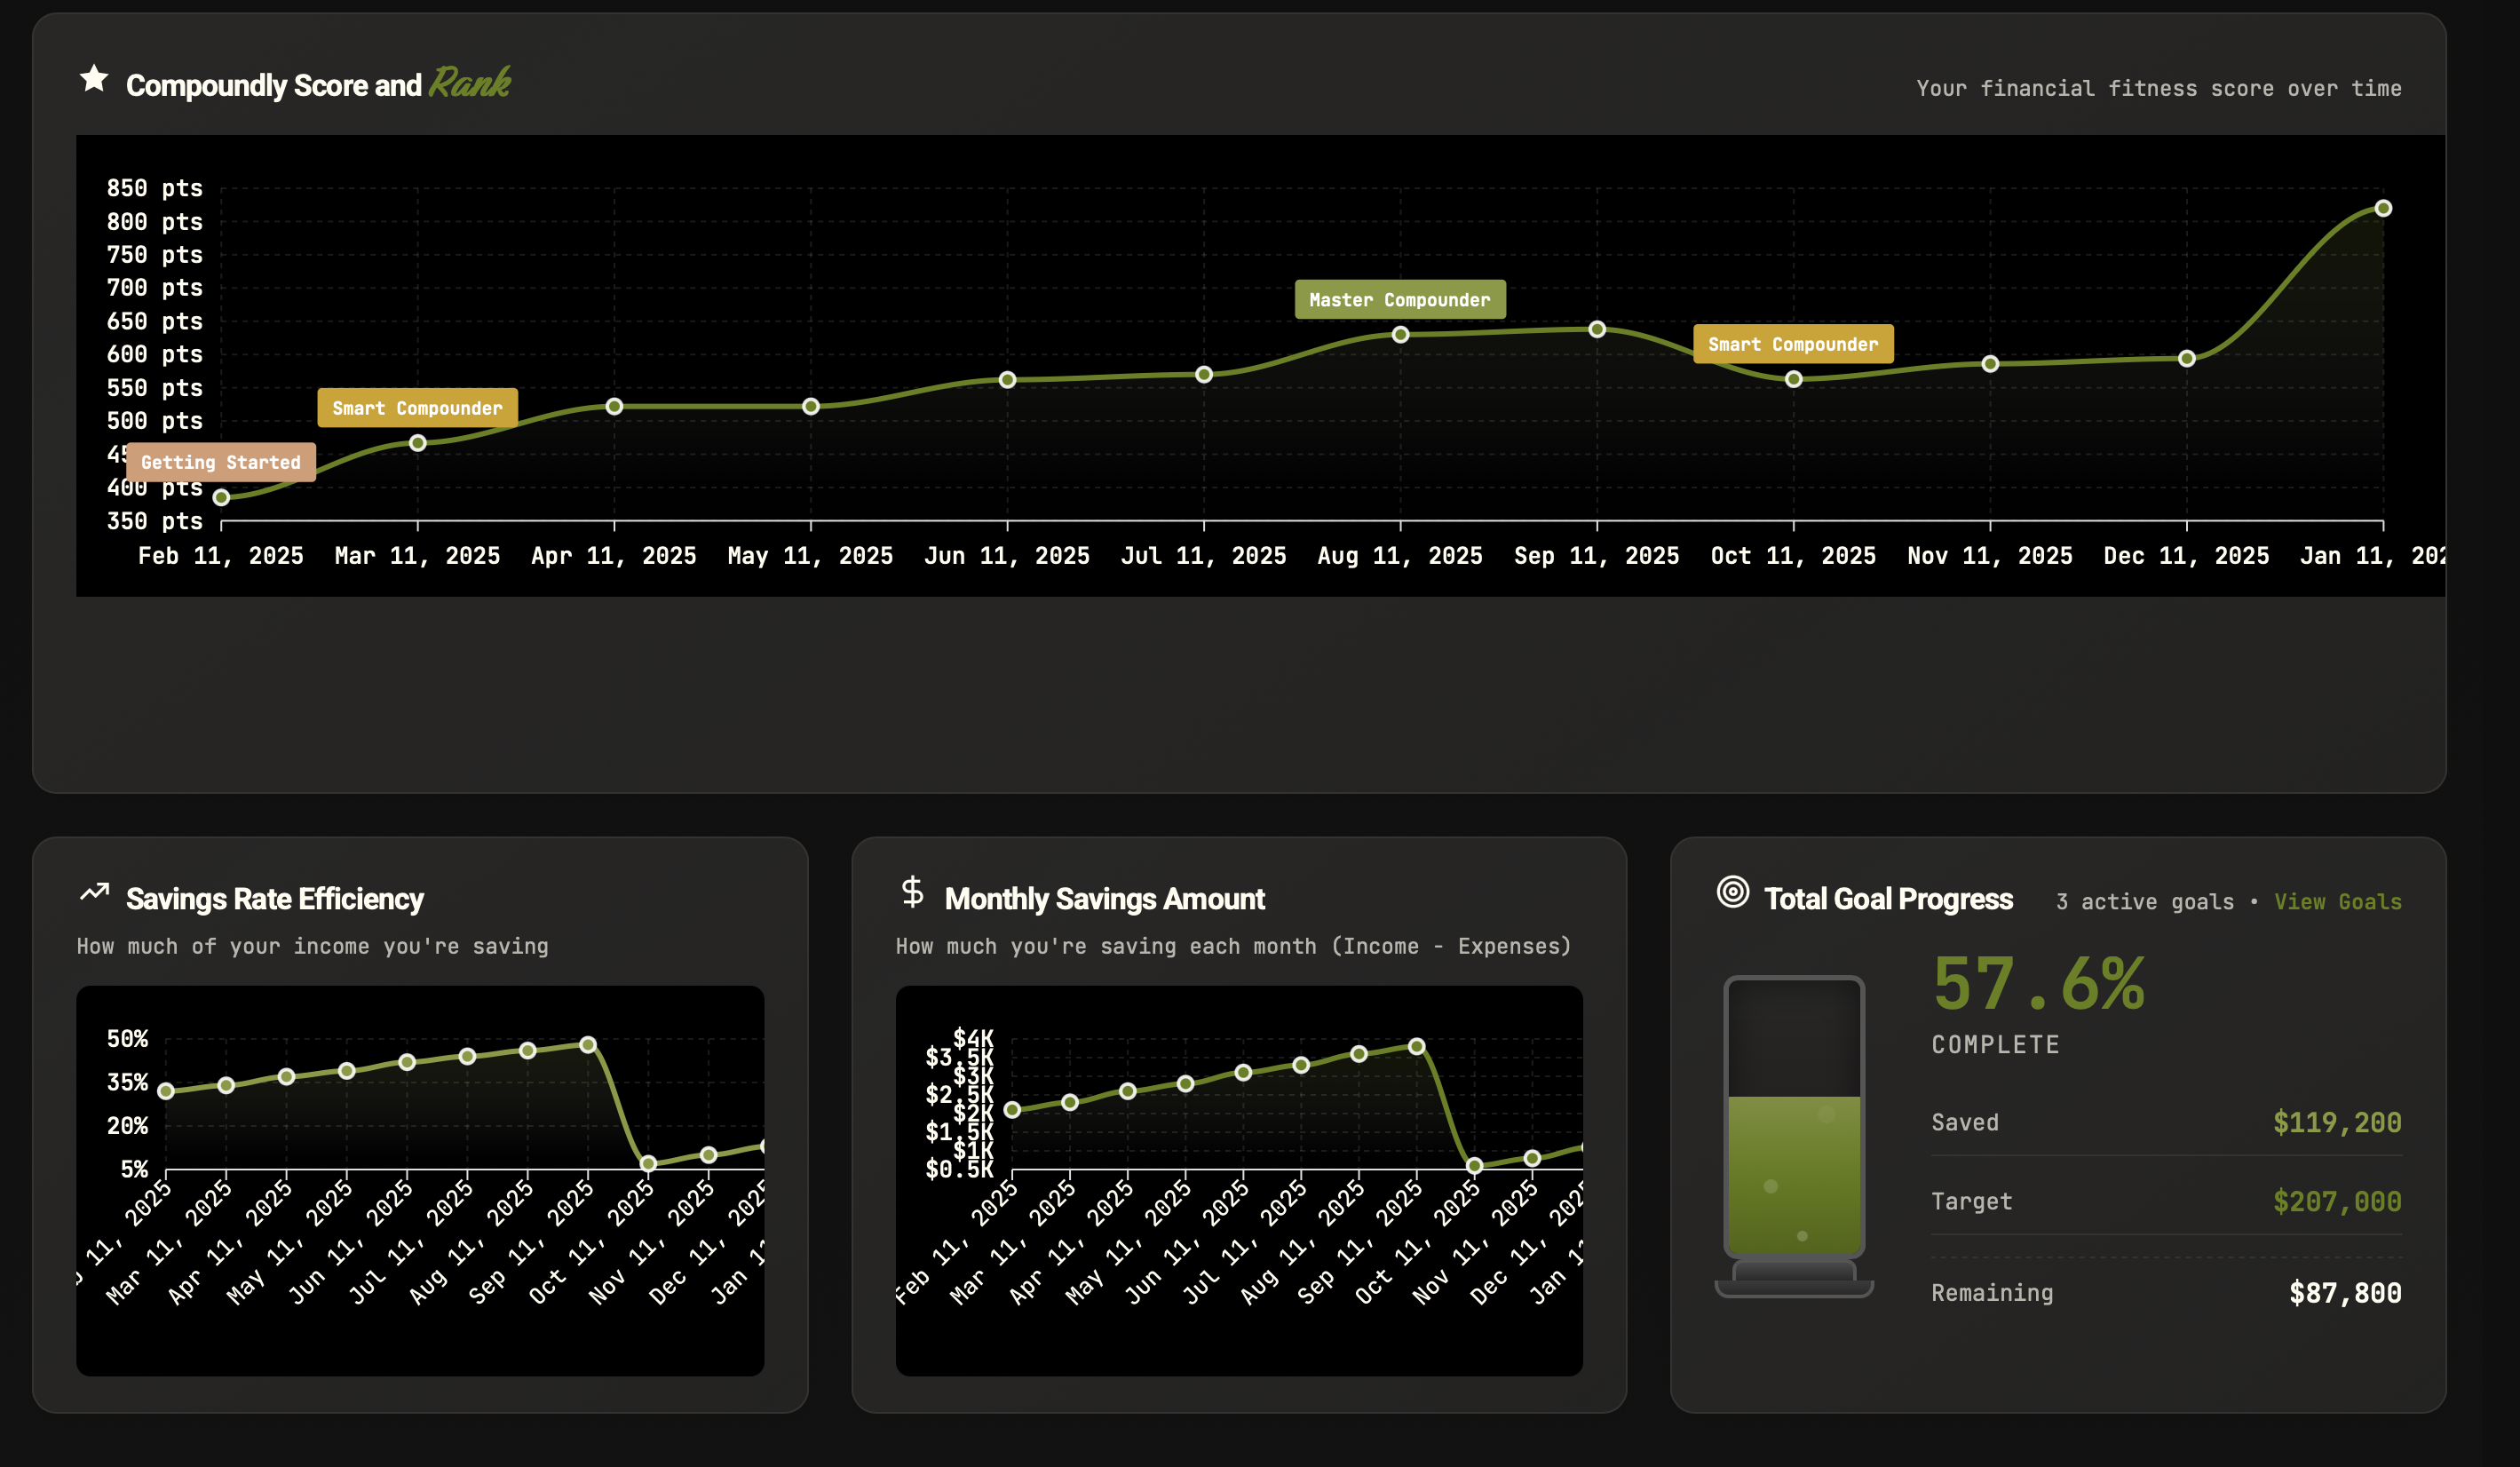Open the View Goals link
This screenshot has height=1467, width=2520.
tap(2337, 902)
